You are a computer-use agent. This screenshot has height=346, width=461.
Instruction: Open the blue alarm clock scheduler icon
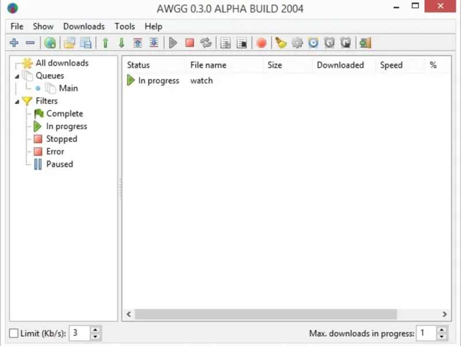coord(313,43)
